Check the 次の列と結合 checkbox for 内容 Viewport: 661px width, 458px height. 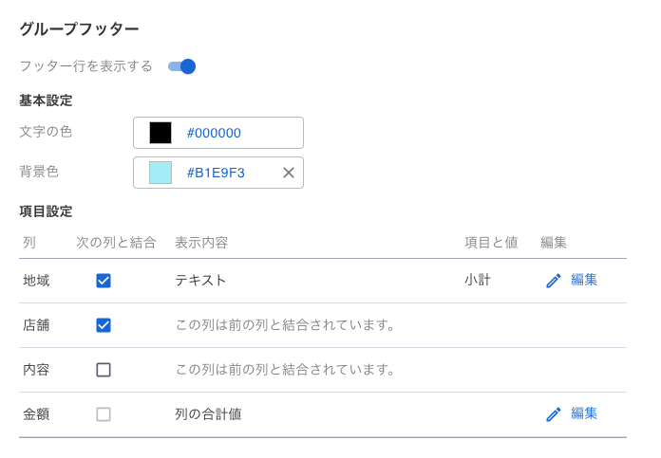[104, 370]
